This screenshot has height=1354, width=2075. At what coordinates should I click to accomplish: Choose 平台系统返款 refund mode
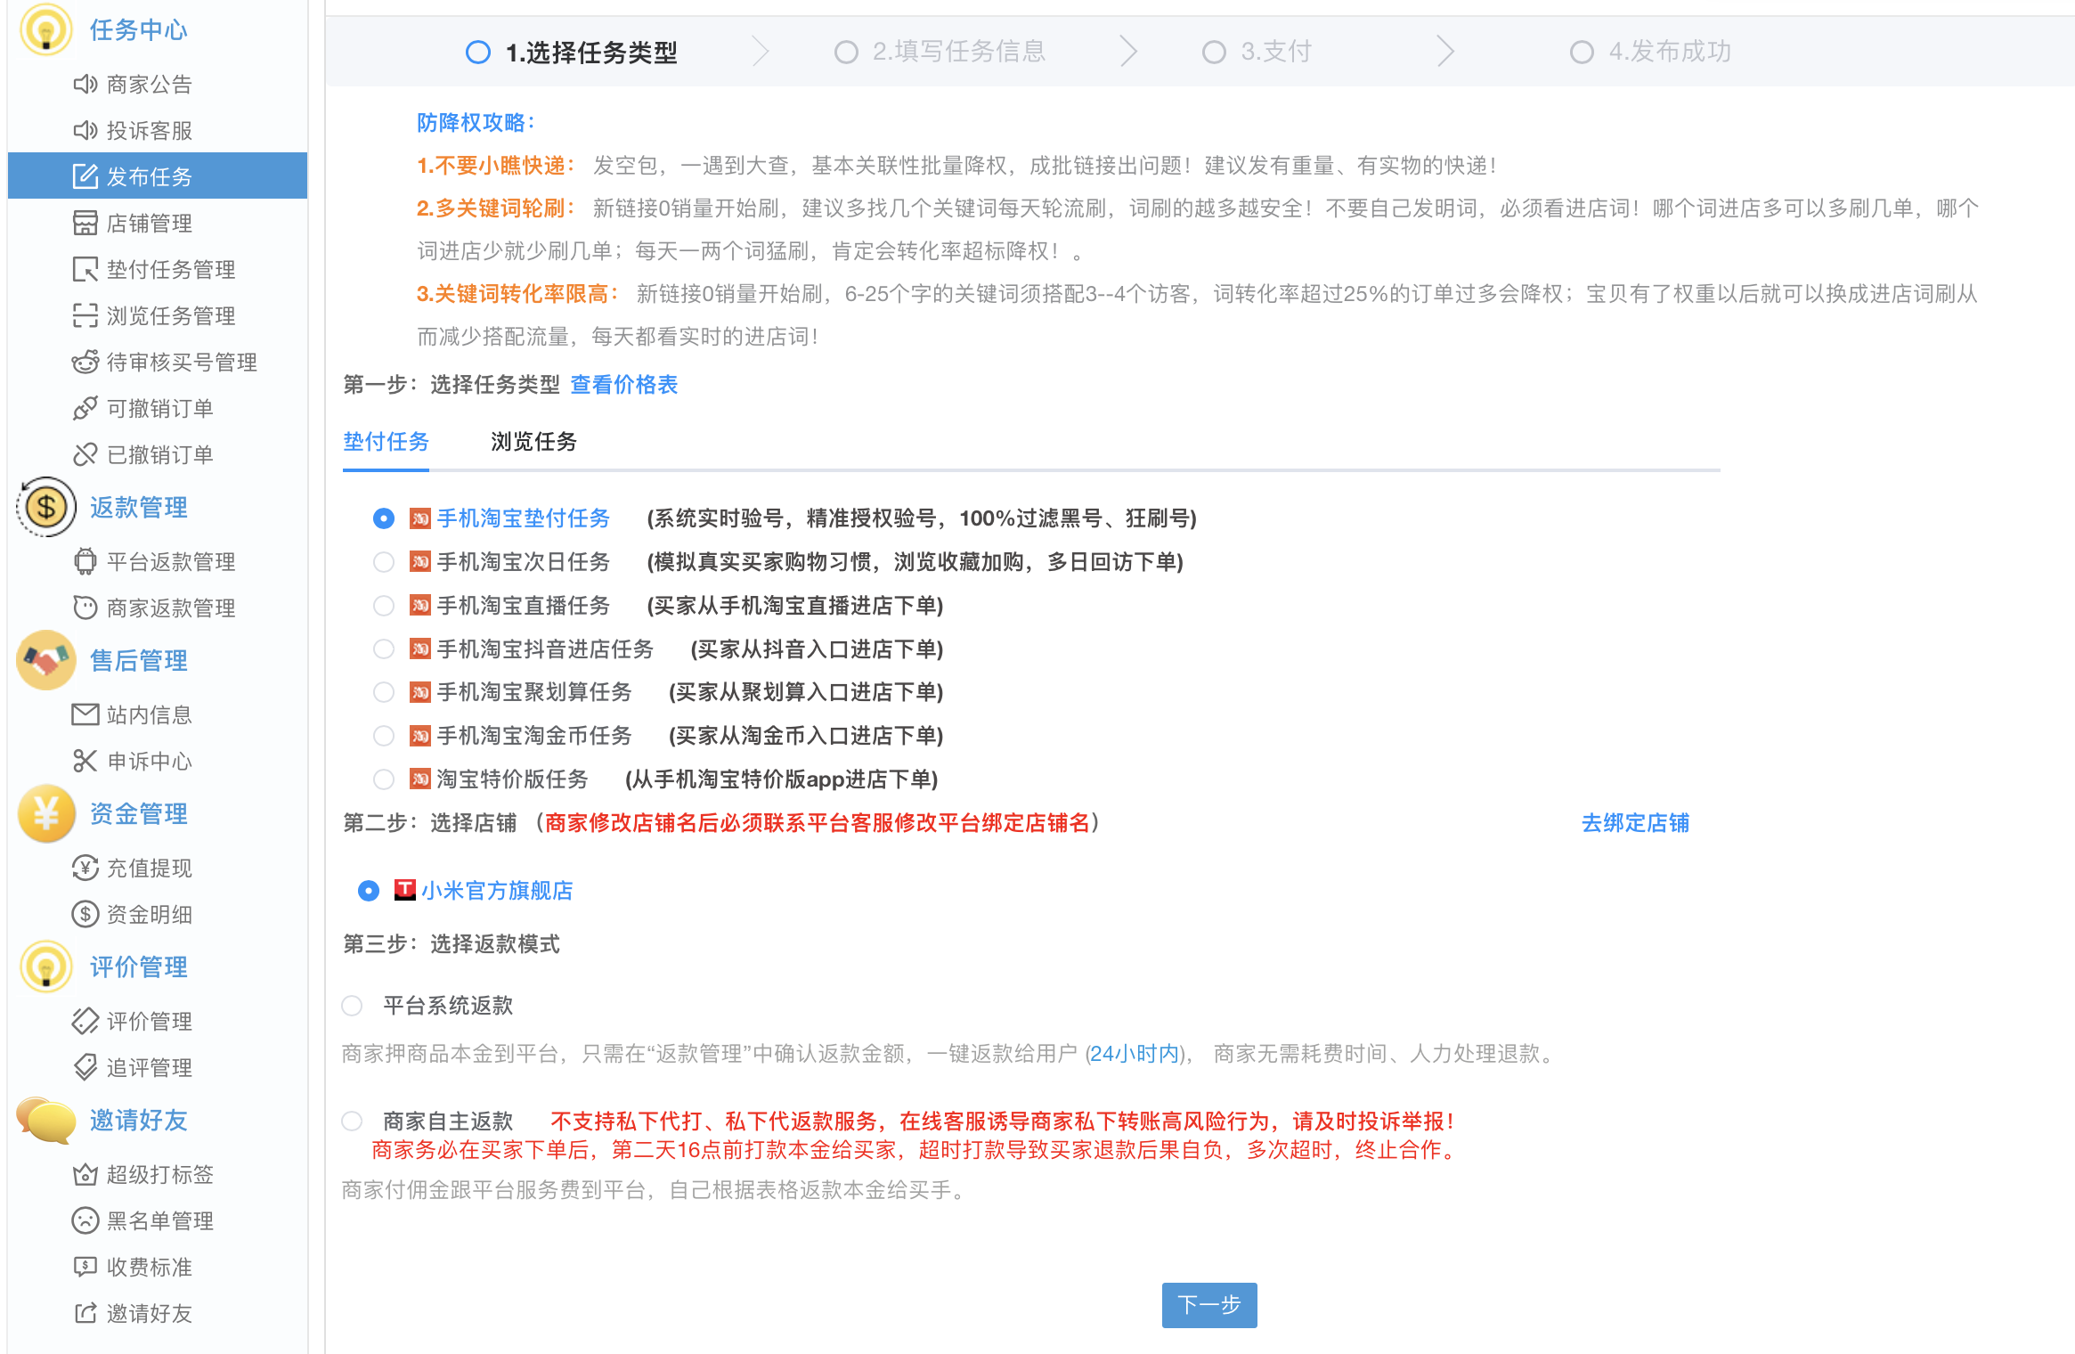[353, 1006]
